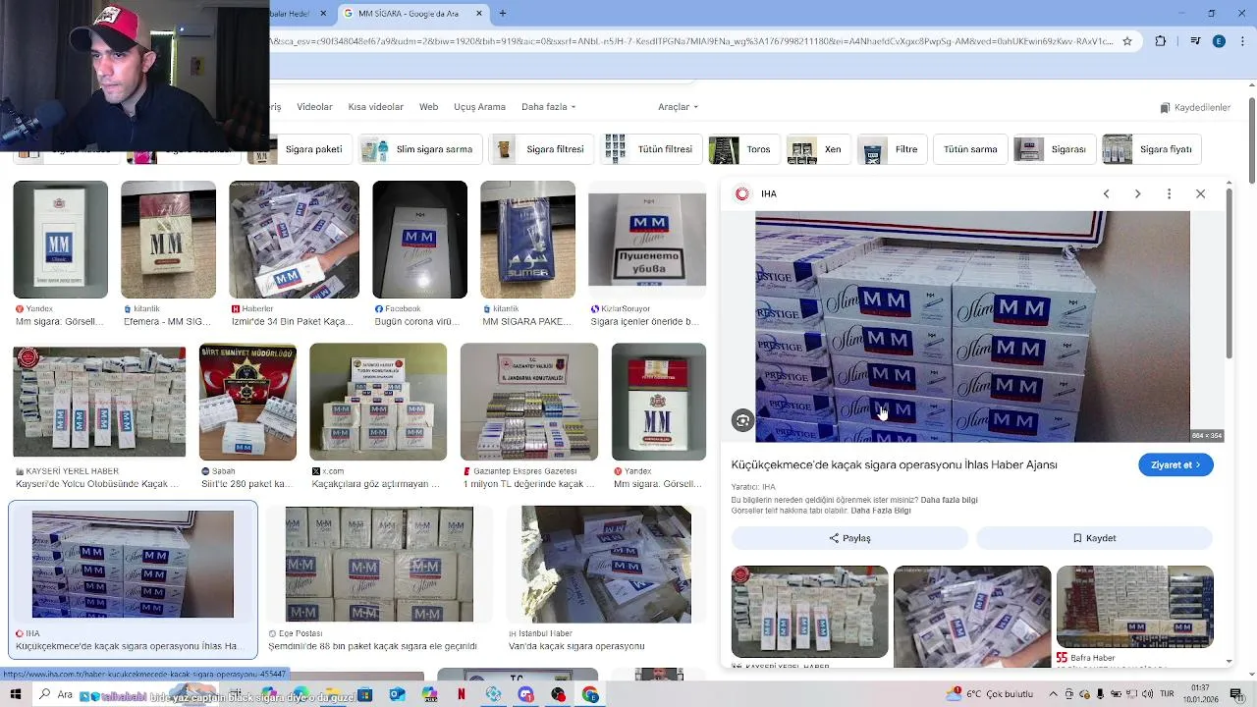Select the Filtre filter chip
This screenshot has width=1257, height=707.
tap(891, 149)
